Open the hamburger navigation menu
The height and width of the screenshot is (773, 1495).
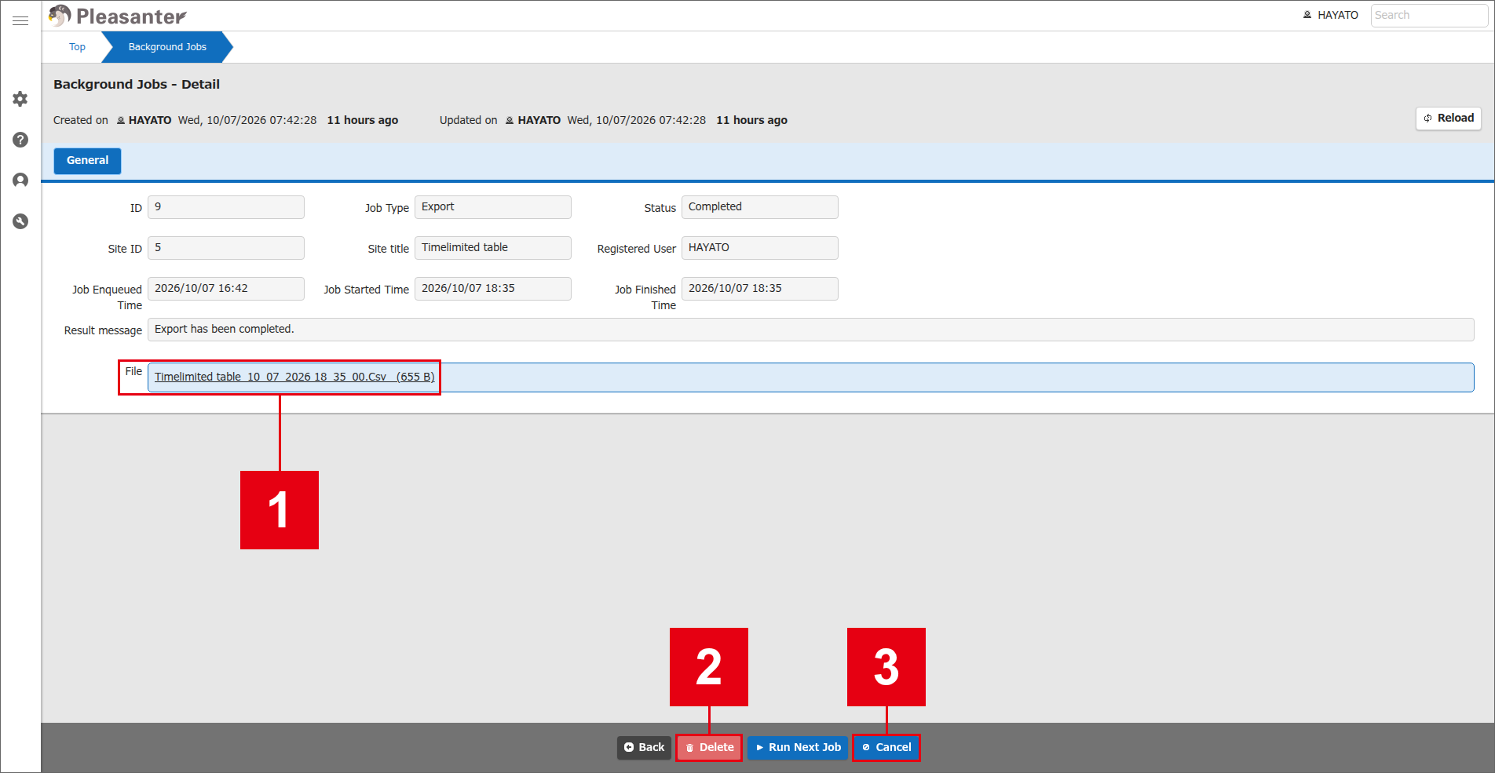coord(20,20)
